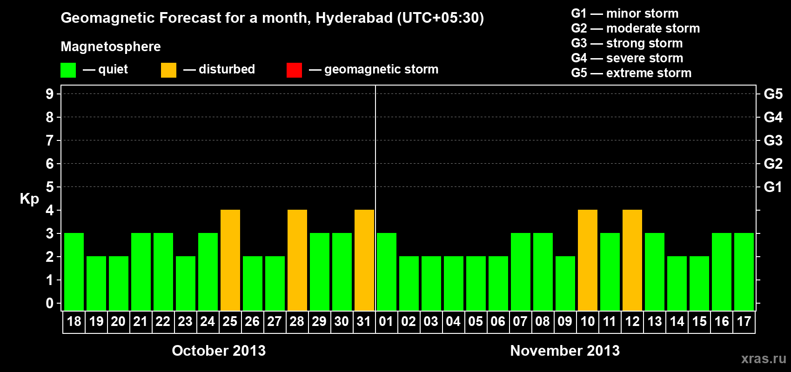Image resolution: width=791 pixels, height=372 pixels.
Task: Click date label 09 on the axis
Action: click(565, 322)
